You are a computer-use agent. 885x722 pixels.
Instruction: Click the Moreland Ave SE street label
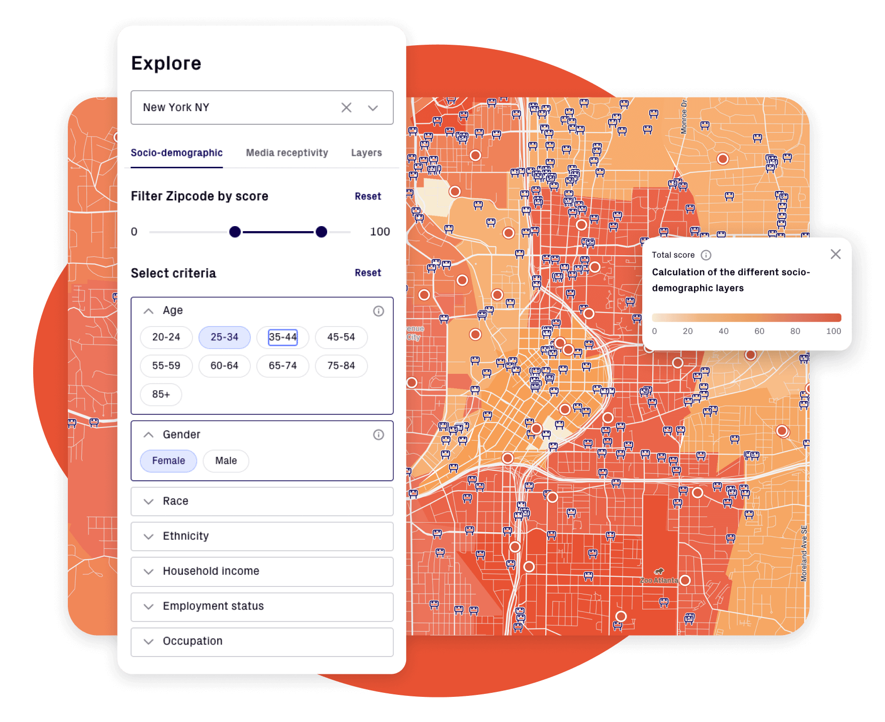[804, 554]
